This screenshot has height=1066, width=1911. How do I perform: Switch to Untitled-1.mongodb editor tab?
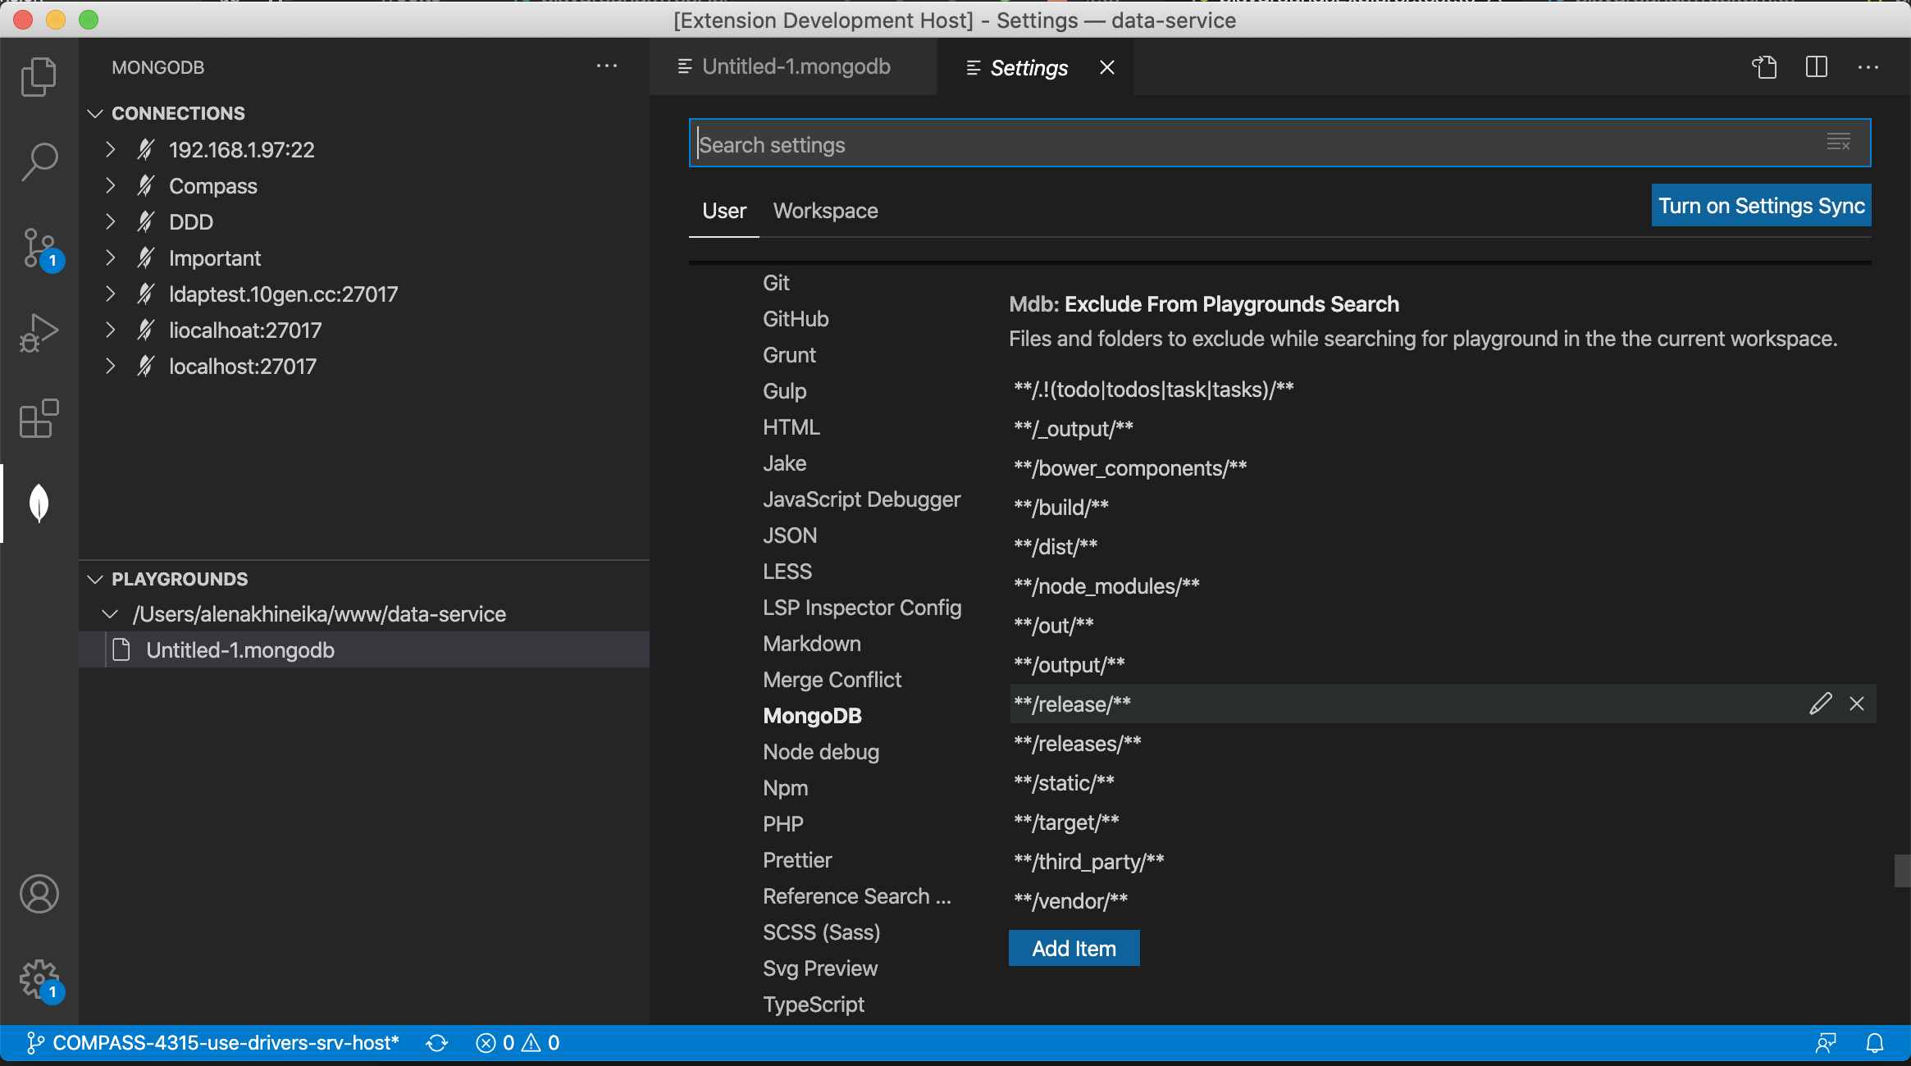coord(794,67)
